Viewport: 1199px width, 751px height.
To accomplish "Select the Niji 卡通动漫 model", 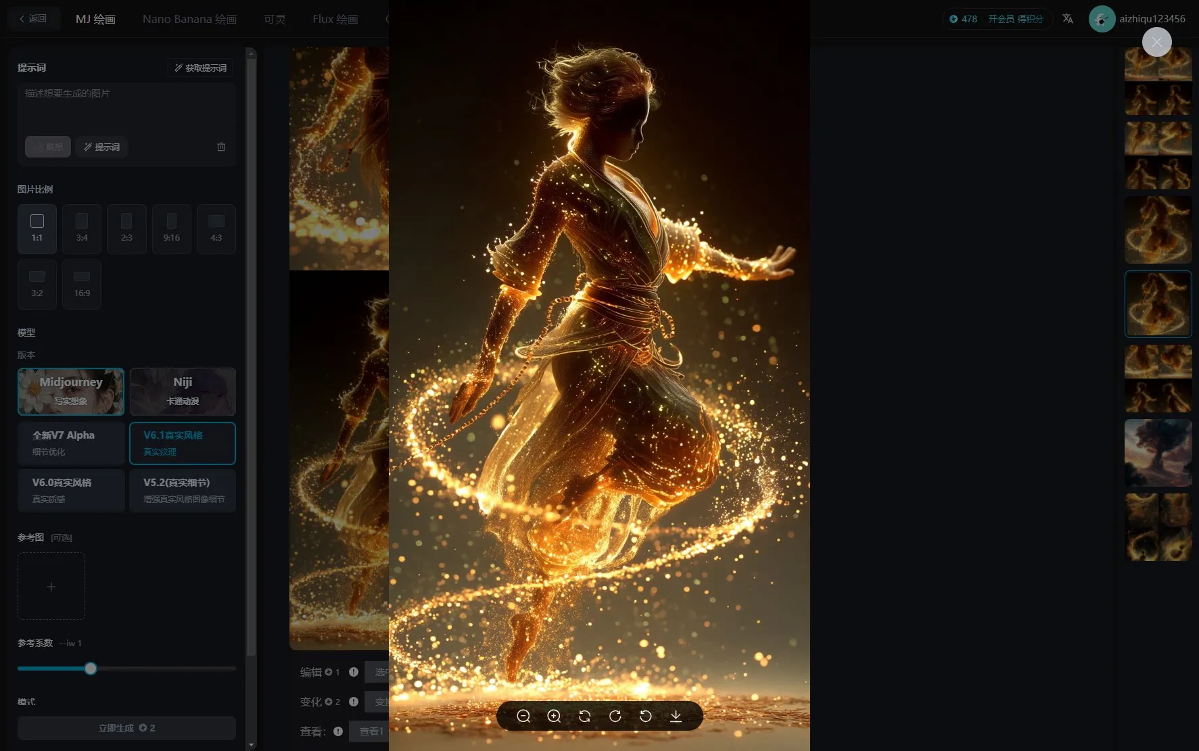I will [183, 391].
